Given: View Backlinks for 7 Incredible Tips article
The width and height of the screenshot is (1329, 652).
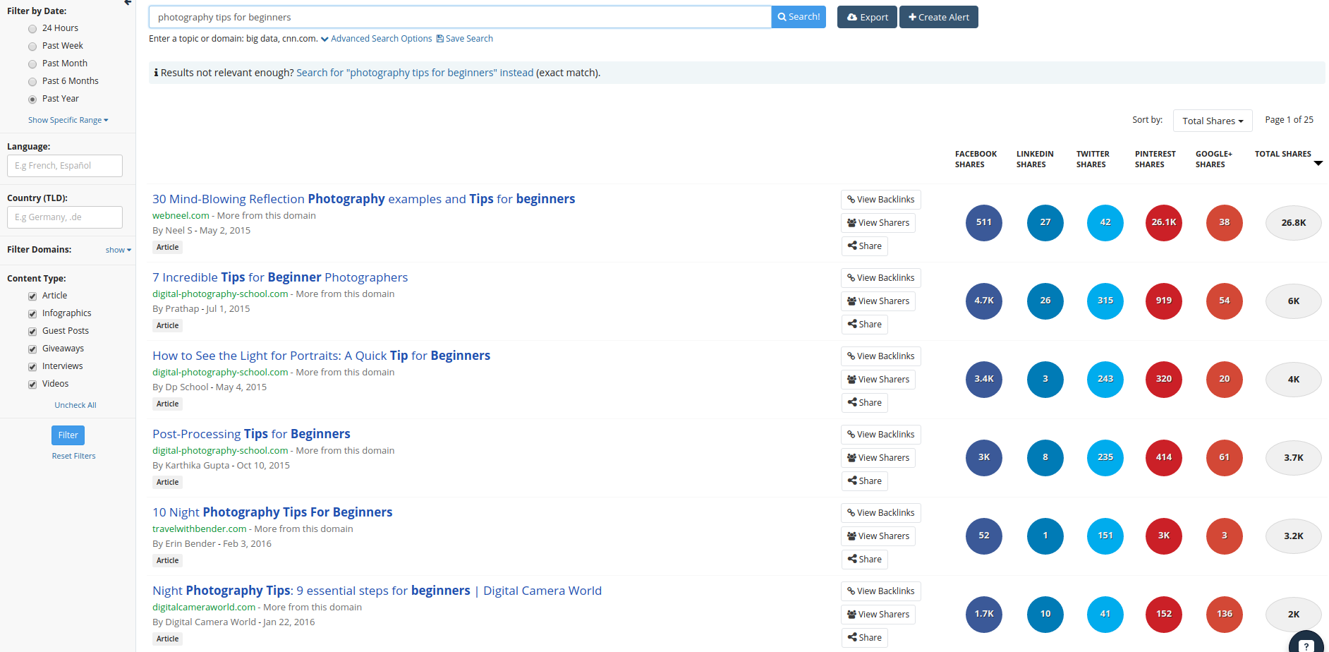Looking at the screenshot, I should tap(880, 278).
